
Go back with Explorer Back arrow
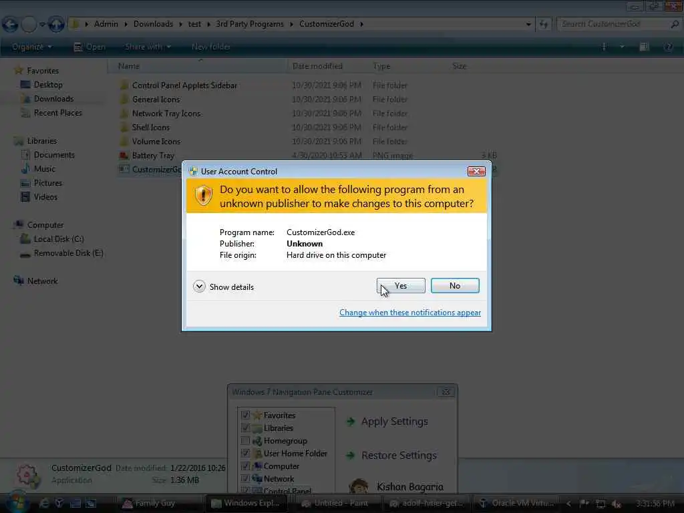[11, 25]
